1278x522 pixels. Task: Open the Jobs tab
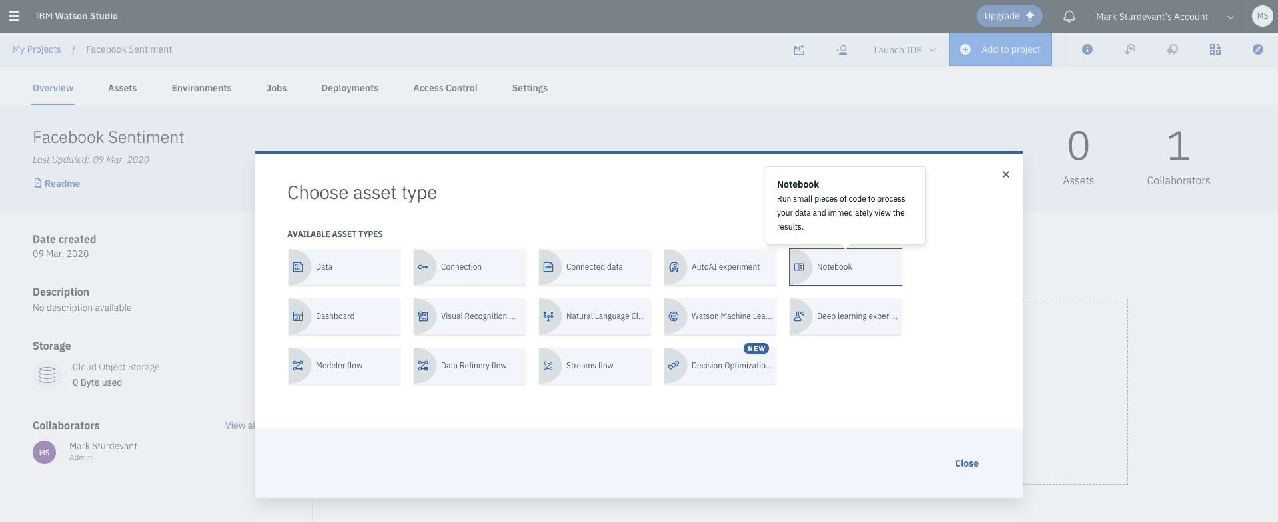click(x=277, y=88)
